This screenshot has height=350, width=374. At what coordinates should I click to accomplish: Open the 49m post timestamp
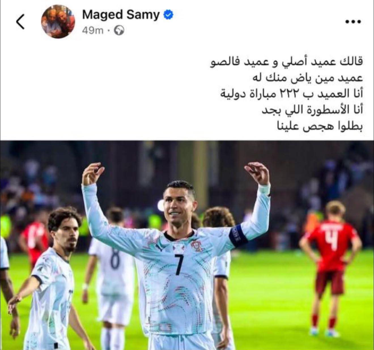tap(93, 31)
